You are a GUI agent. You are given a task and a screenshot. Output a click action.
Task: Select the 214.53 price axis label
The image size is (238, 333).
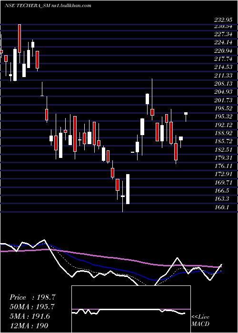pyautogui.click(x=223, y=68)
